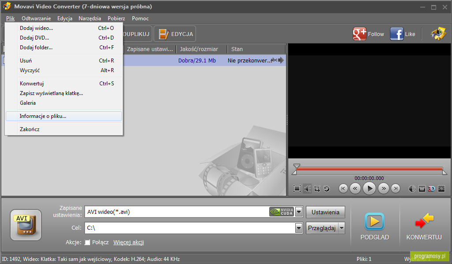452x264 pixels.
Task: Open the Narzędzia menu
Action: coord(90,18)
